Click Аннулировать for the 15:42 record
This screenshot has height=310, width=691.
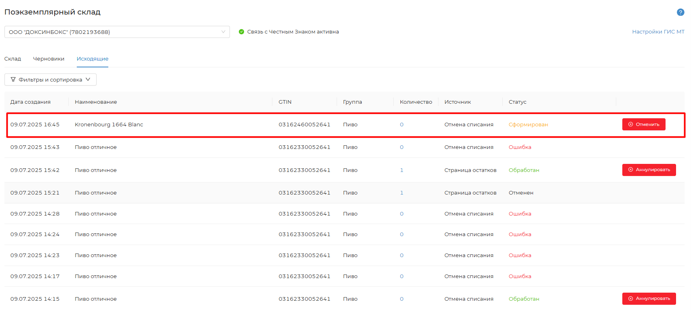(649, 170)
